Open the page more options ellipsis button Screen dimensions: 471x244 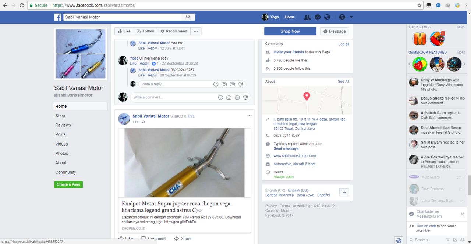[196, 31]
